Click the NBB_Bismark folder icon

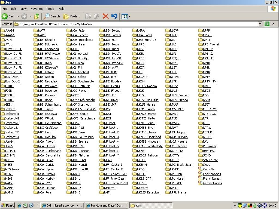pyautogui.click(x=36, y=40)
